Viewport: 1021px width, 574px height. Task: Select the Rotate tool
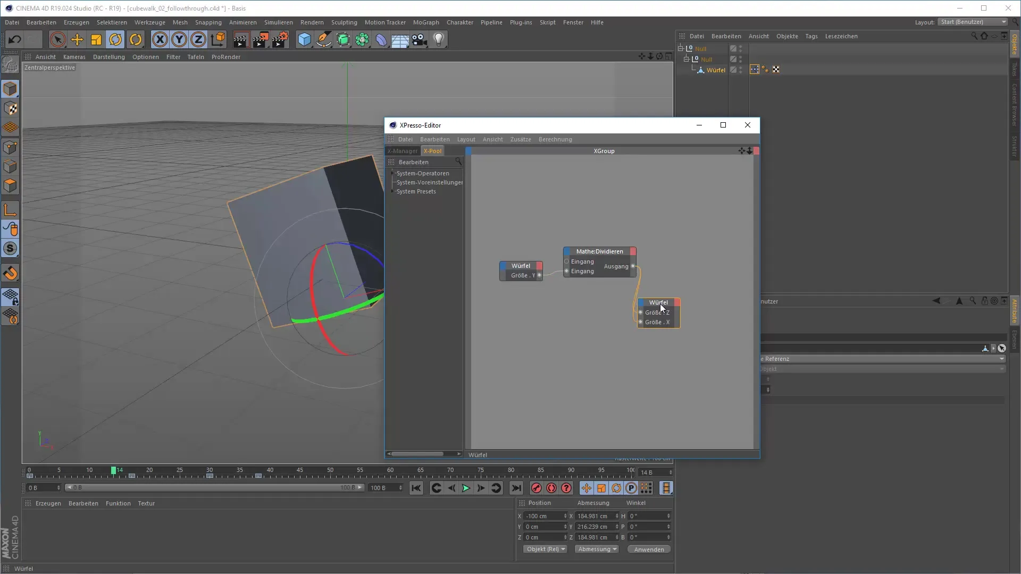tap(115, 39)
